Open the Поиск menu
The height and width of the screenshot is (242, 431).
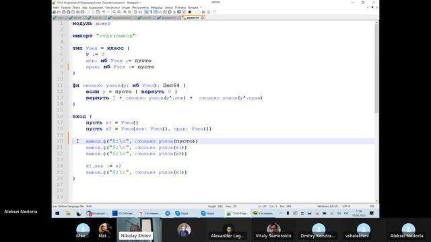(x=76, y=7)
